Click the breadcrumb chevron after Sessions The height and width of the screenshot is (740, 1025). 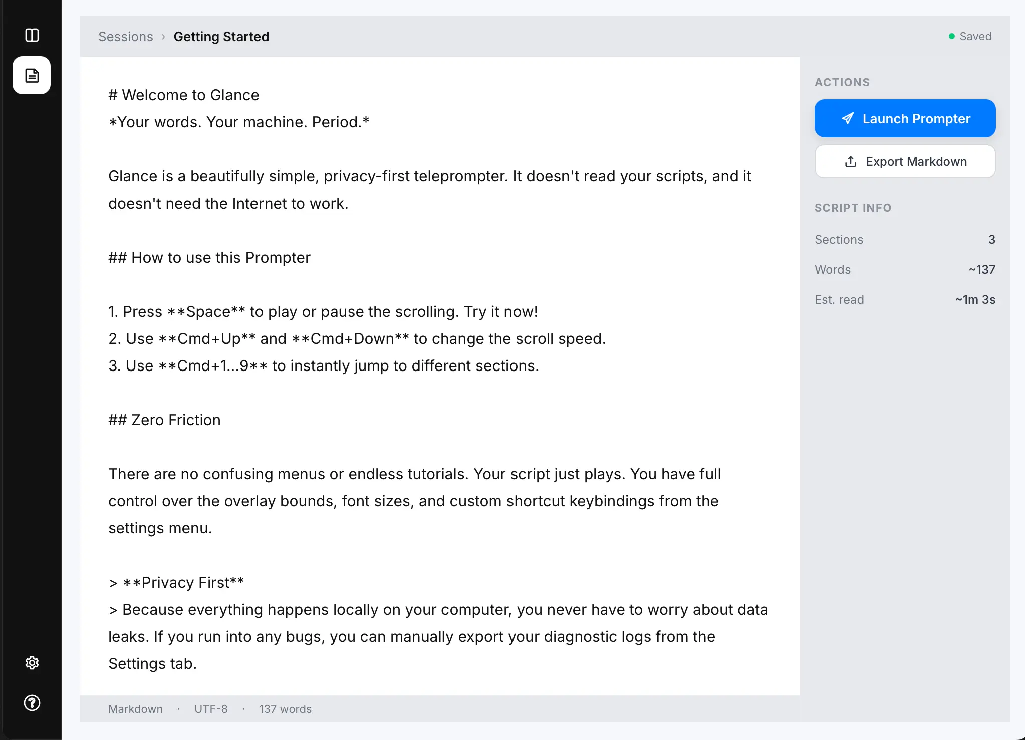(x=163, y=37)
